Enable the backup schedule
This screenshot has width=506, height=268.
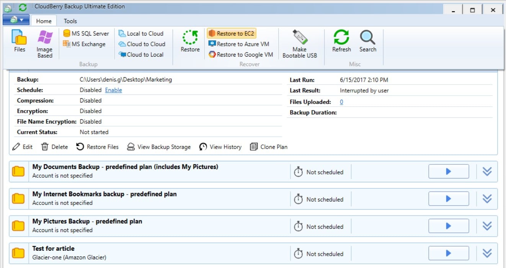[113, 90]
